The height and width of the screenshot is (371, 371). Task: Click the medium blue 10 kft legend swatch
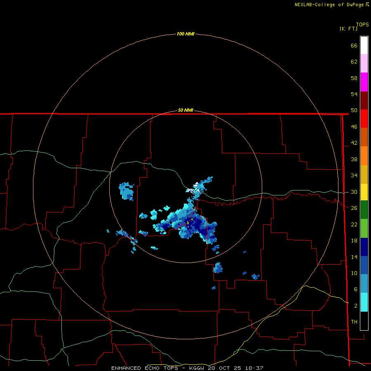point(364,265)
